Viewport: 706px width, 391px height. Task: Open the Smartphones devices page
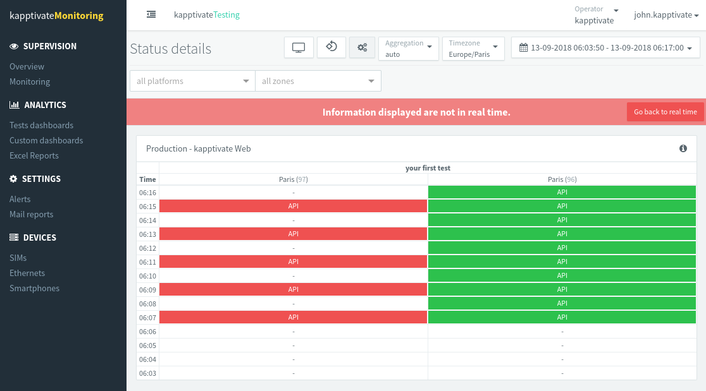(34, 288)
